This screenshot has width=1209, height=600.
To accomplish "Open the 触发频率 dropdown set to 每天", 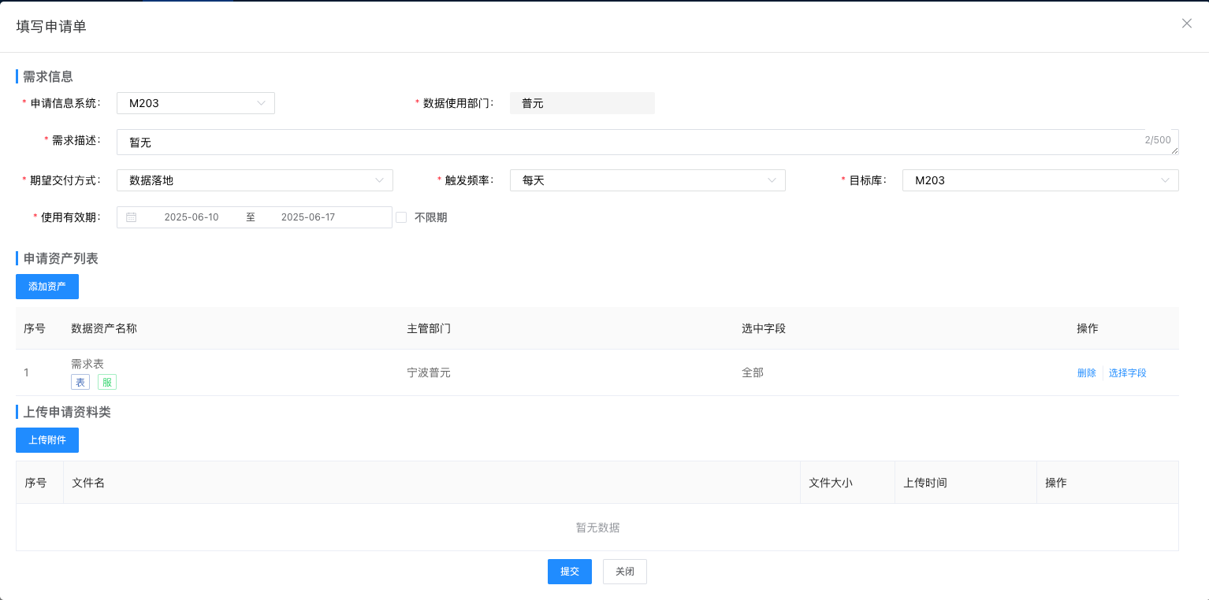I will tap(647, 180).
